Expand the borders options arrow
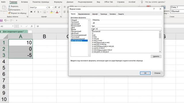The height and width of the screenshot is (103, 184). click(47, 12)
